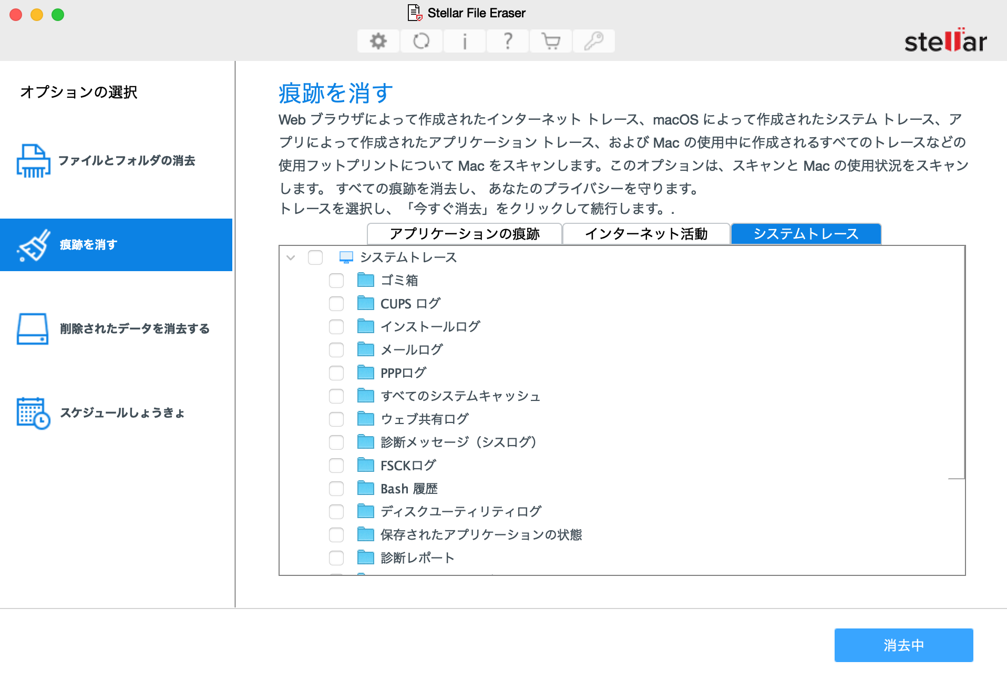Click the folder icon beside インストールログ

(x=366, y=326)
